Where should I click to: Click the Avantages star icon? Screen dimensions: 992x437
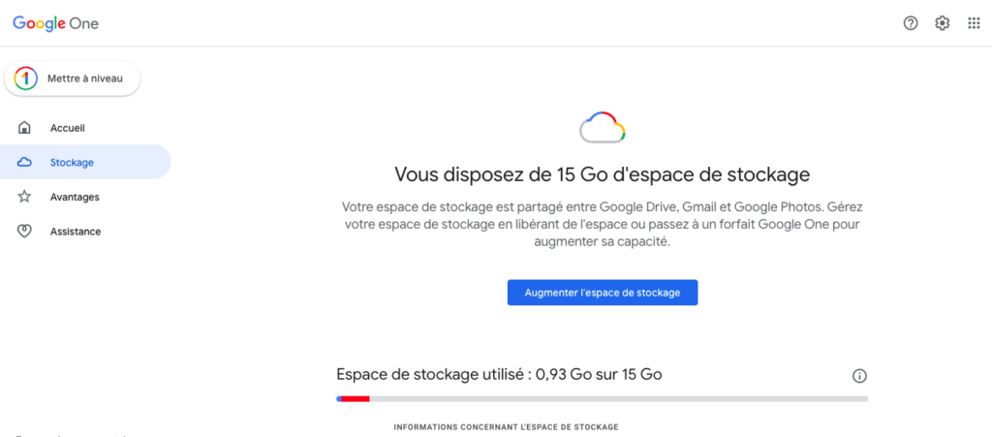point(24,197)
